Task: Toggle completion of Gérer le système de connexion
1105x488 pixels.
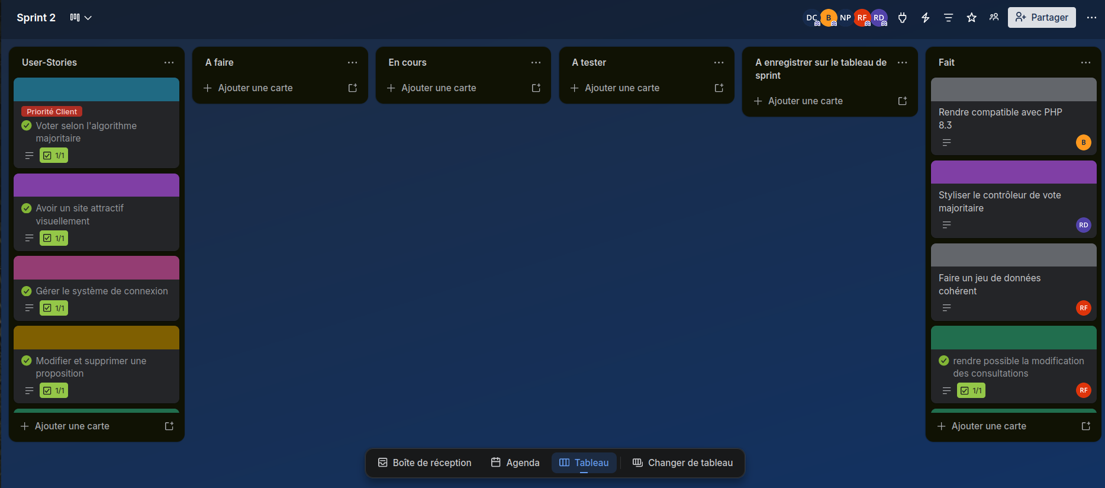Action: pos(27,291)
